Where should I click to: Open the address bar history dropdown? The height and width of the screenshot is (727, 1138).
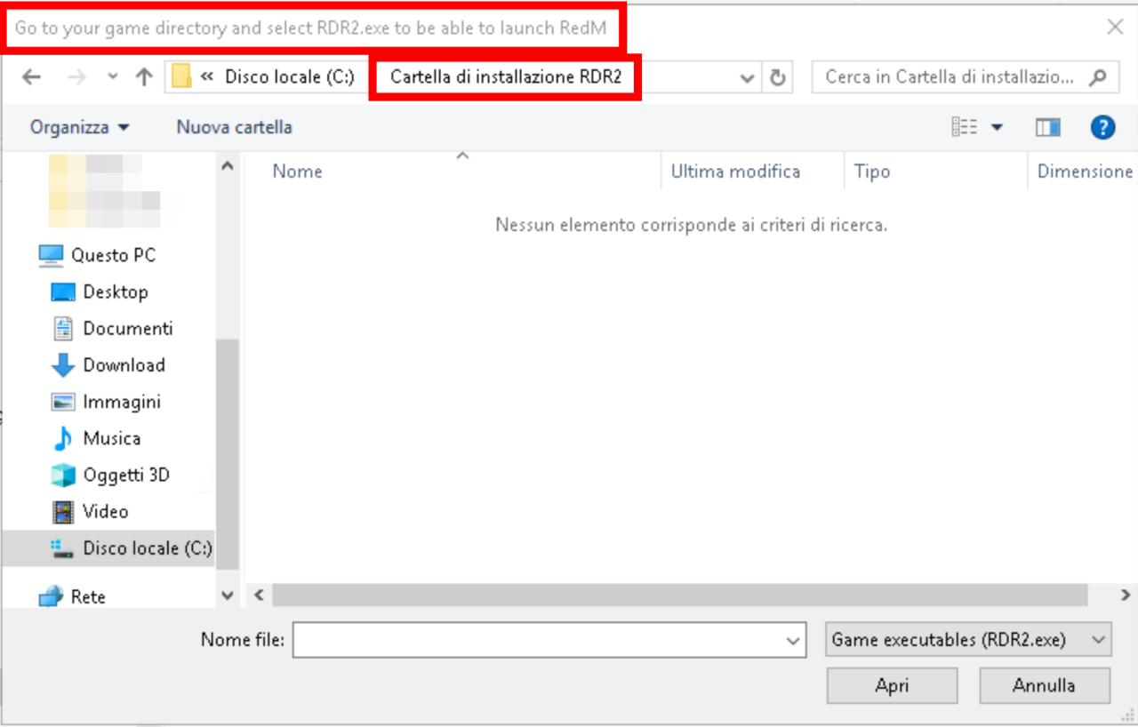[x=748, y=78]
